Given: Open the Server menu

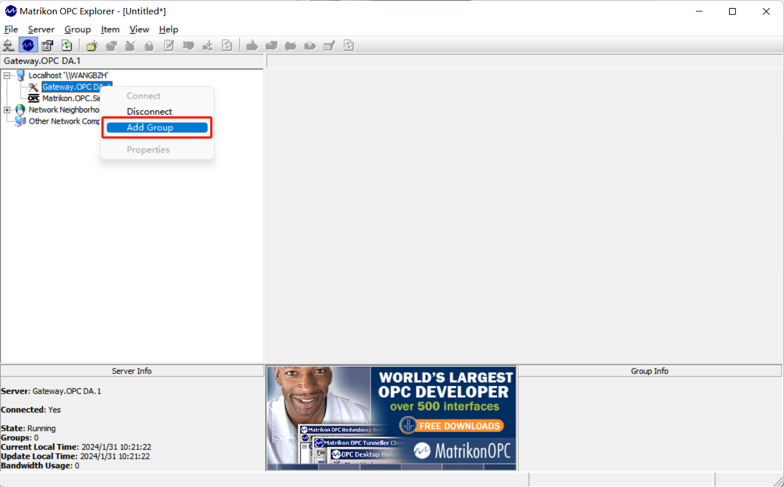Looking at the screenshot, I should 41,29.
